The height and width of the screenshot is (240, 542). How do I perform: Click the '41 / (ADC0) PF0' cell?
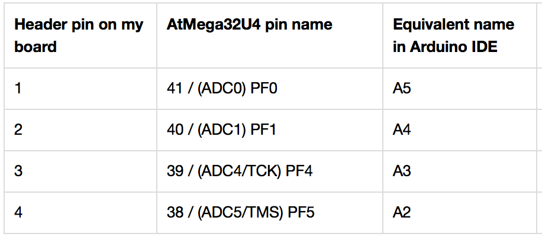(270, 89)
